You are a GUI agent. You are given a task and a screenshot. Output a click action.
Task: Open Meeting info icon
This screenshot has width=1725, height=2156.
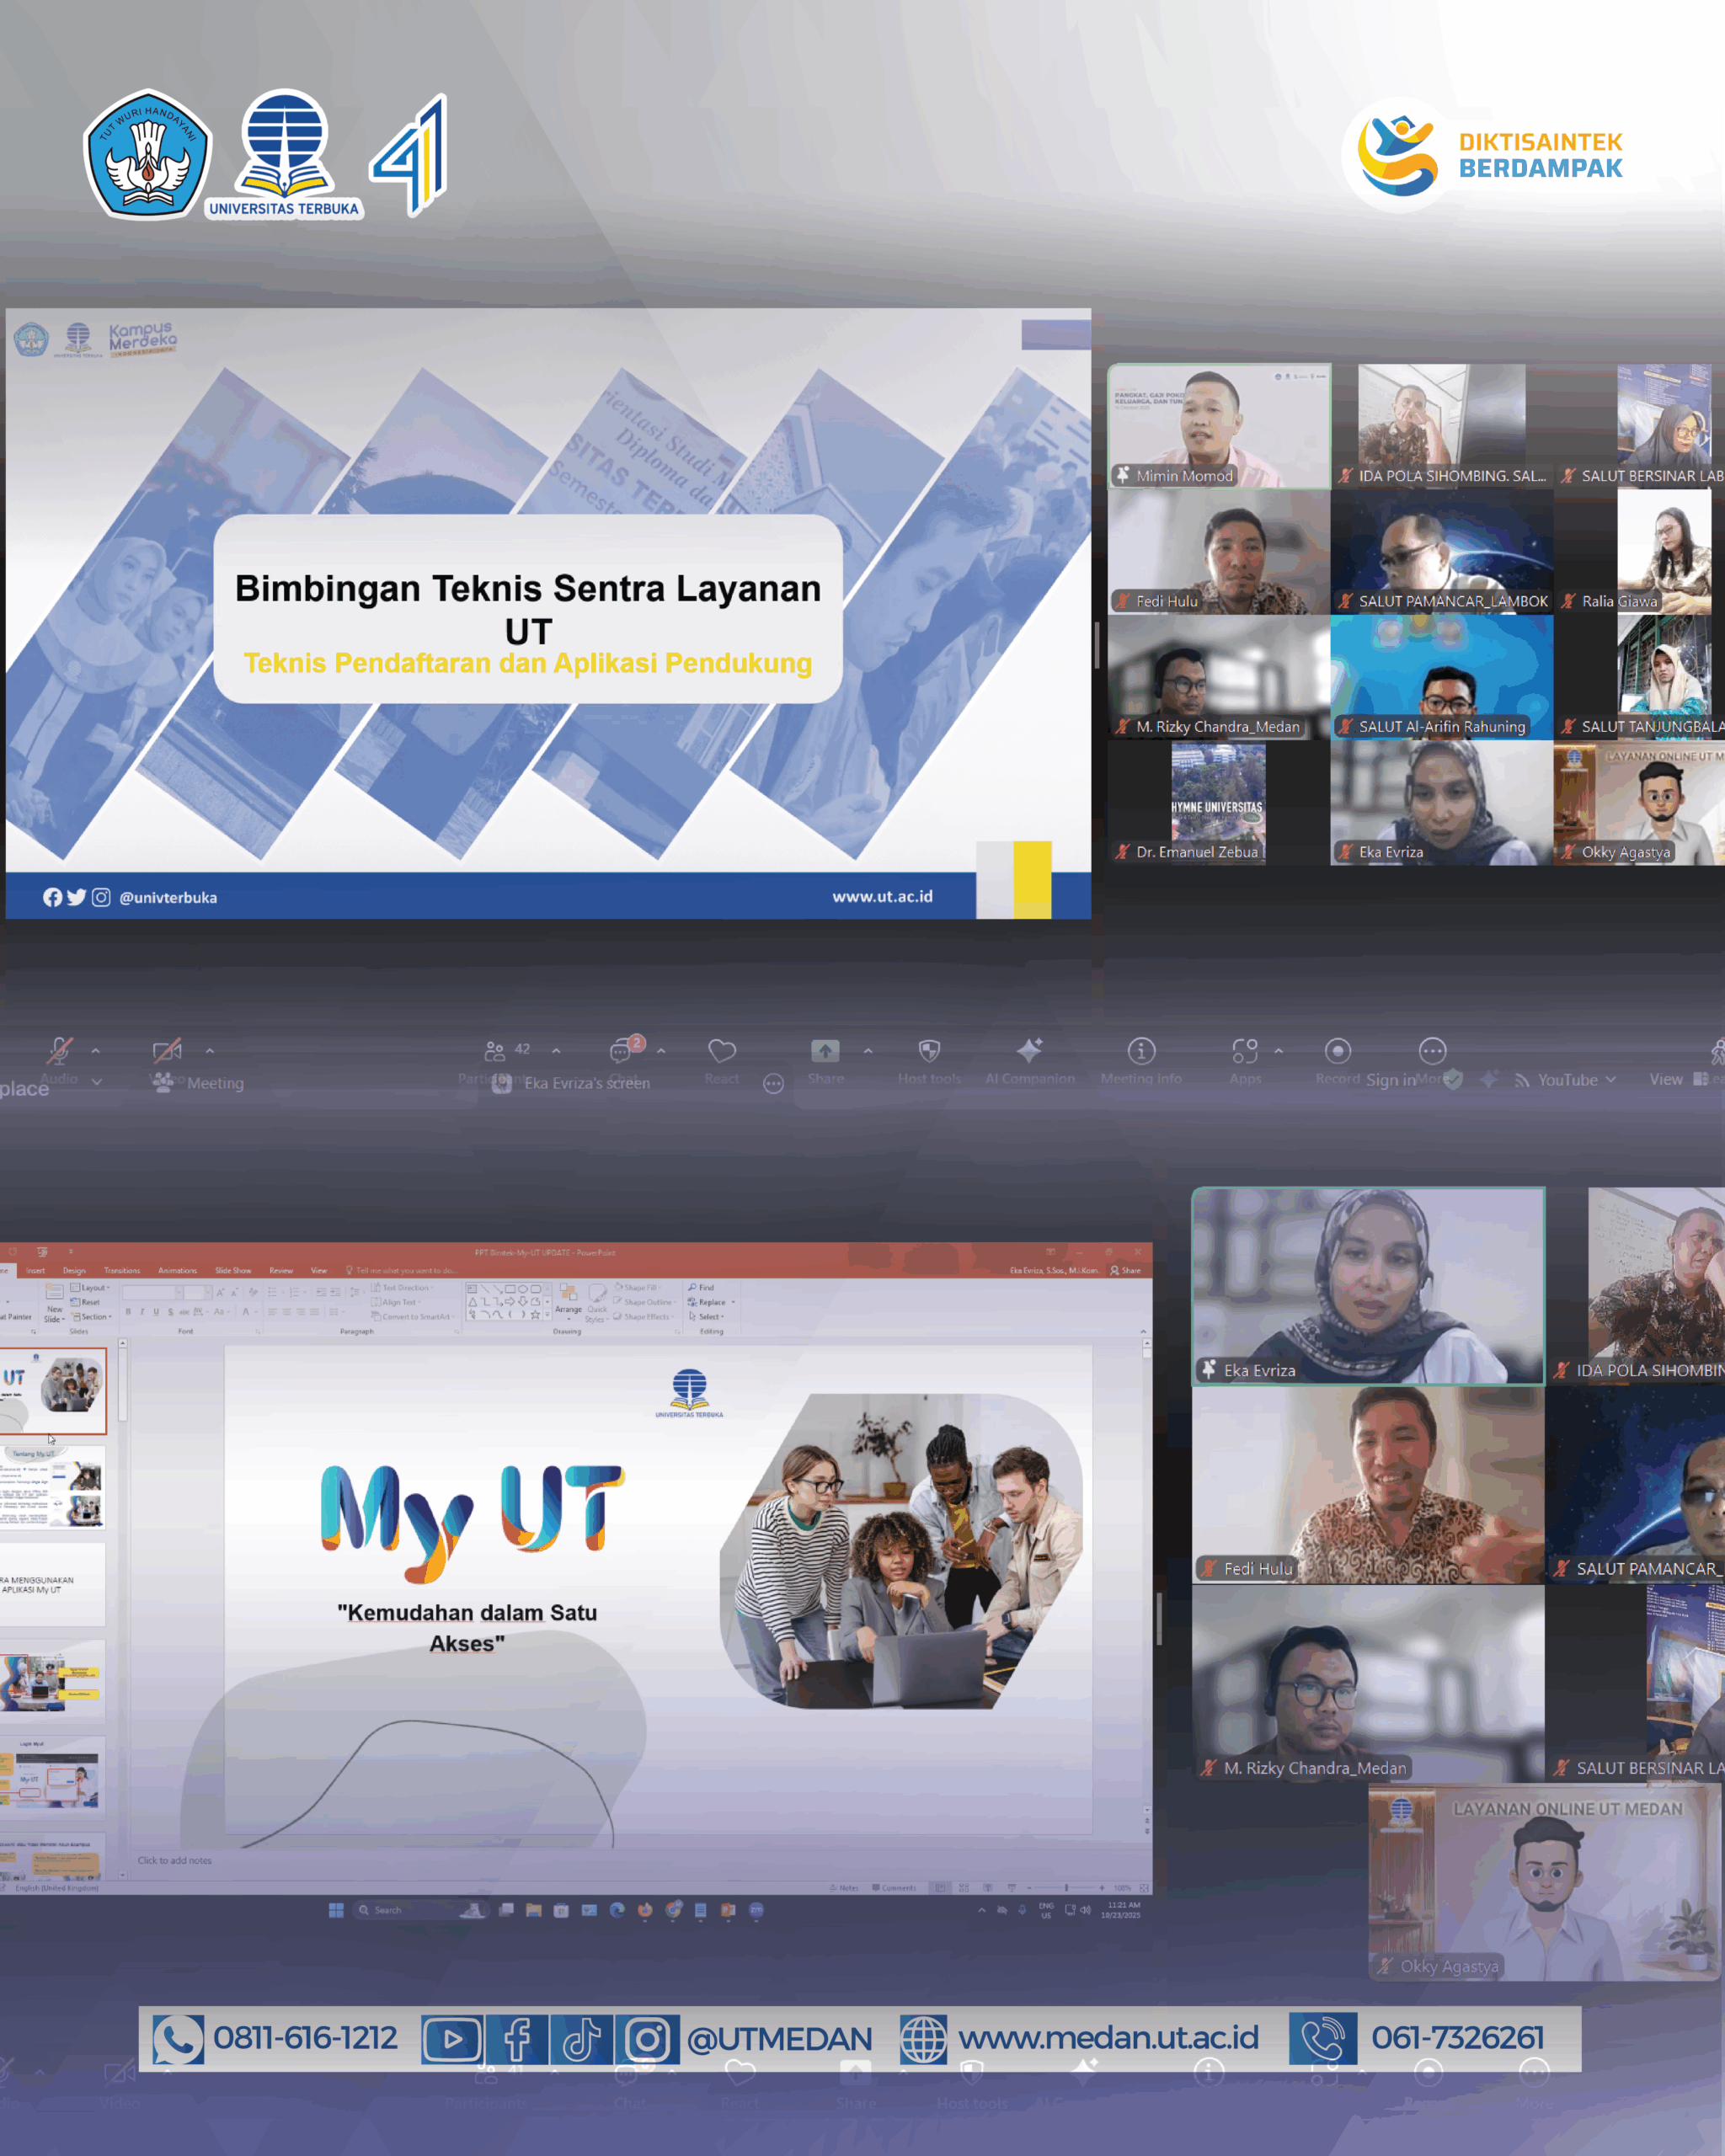tap(1141, 1051)
